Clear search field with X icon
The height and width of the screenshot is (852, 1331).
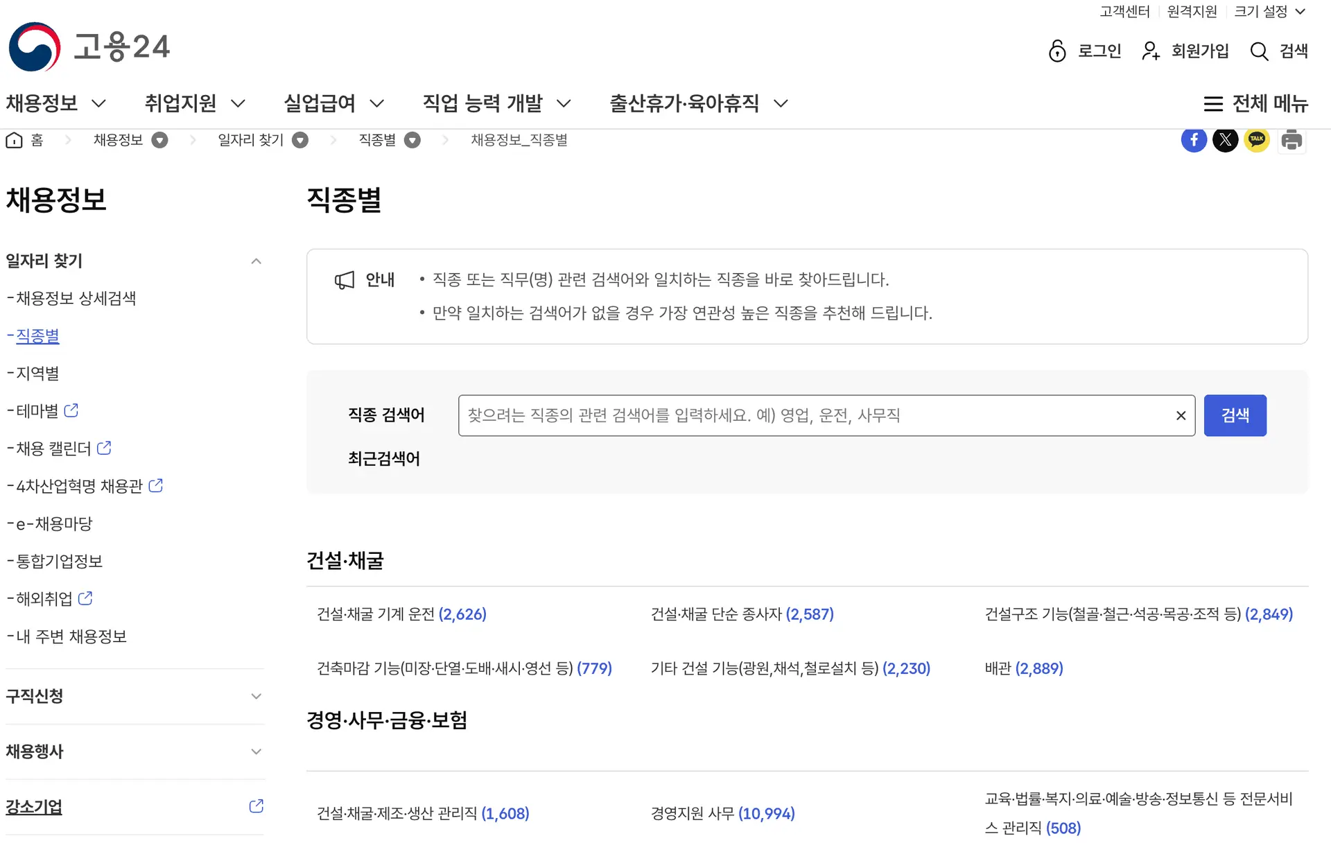(1181, 415)
